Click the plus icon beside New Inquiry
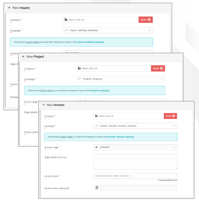This screenshot has width=199, height=202. pos(9,8)
